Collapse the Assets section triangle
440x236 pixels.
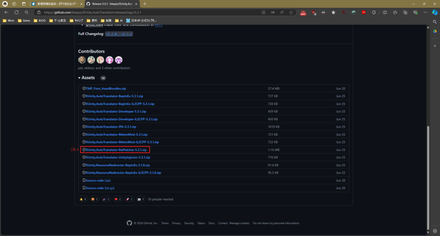pyautogui.click(x=79, y=78)
